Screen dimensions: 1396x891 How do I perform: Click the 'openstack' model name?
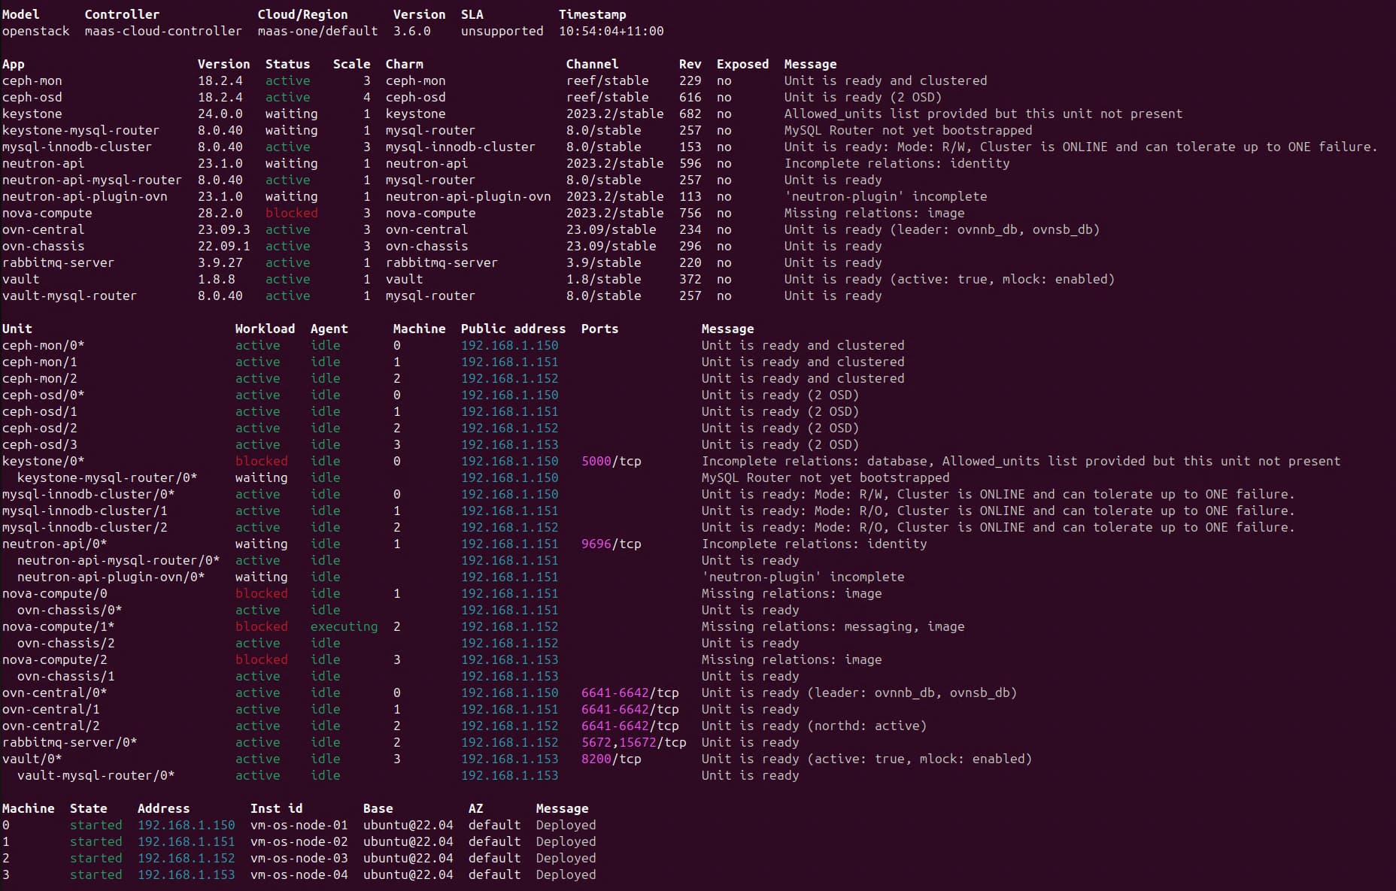(35, 31)
